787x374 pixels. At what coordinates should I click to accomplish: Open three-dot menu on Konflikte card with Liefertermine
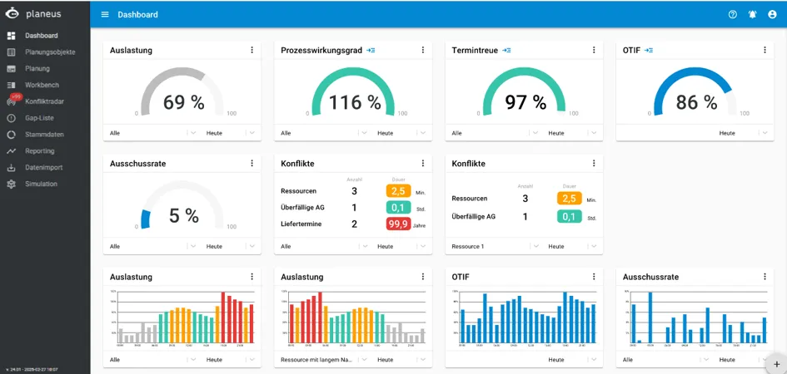[423, 163]
